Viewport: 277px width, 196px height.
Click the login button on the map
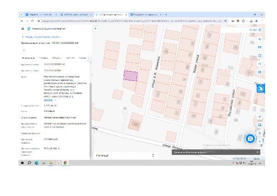click(x=255, y=30)
